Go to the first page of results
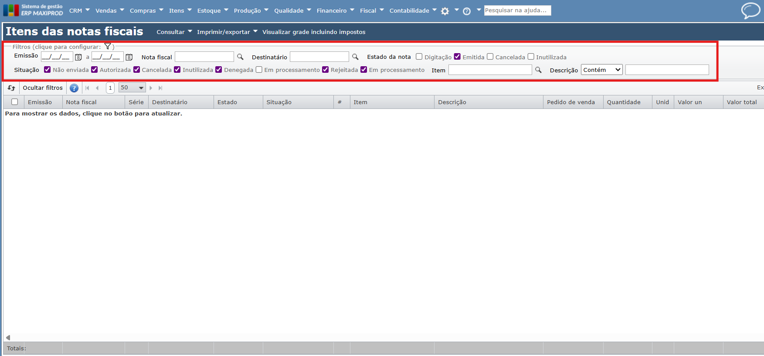The width and height of the screenshot is (764, 356). tap(87, 88)
